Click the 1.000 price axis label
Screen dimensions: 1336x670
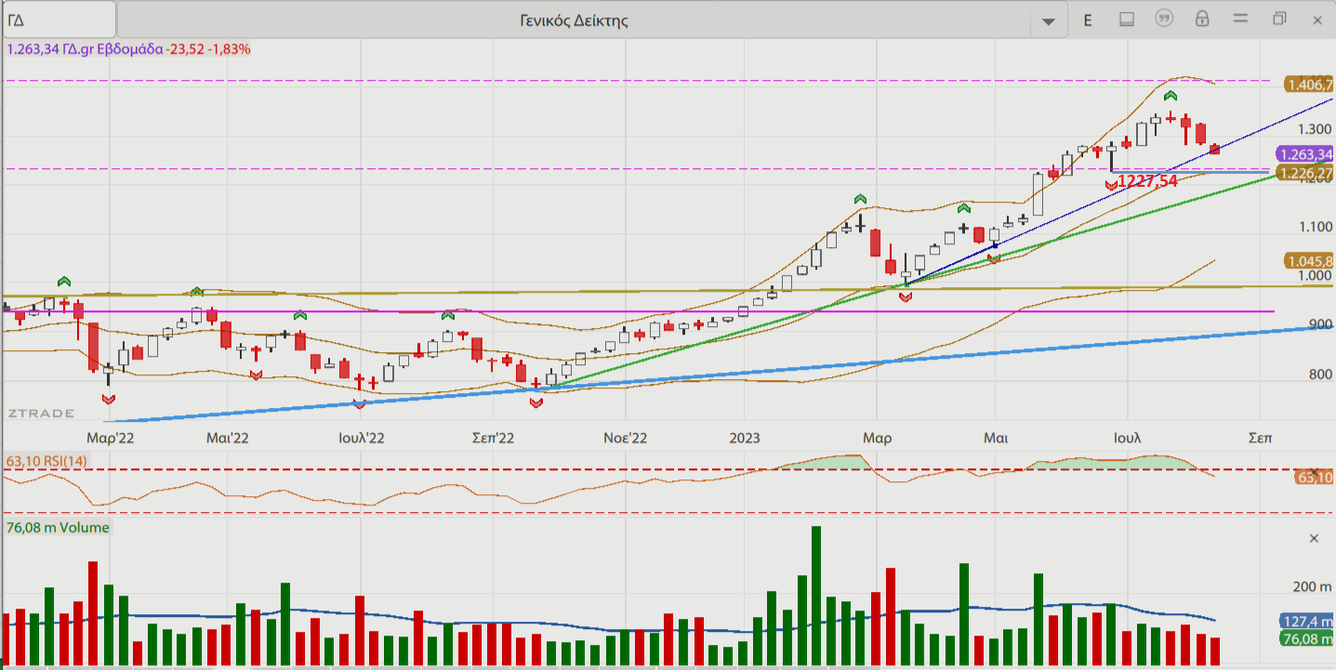(x=1316, y=275)
